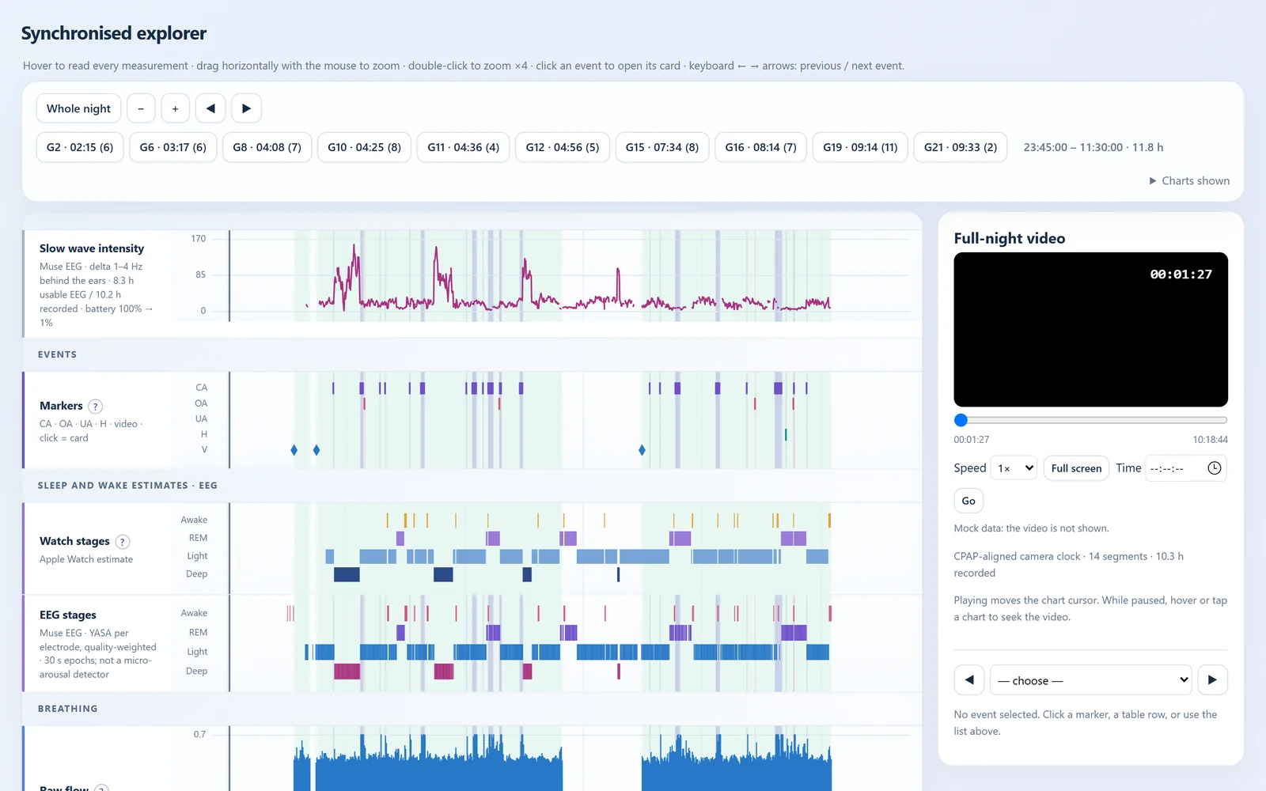Viewport: 1266px width, 791px height.
Task: Open the Raw flow help icon
Action: click(x=101, y=789)
